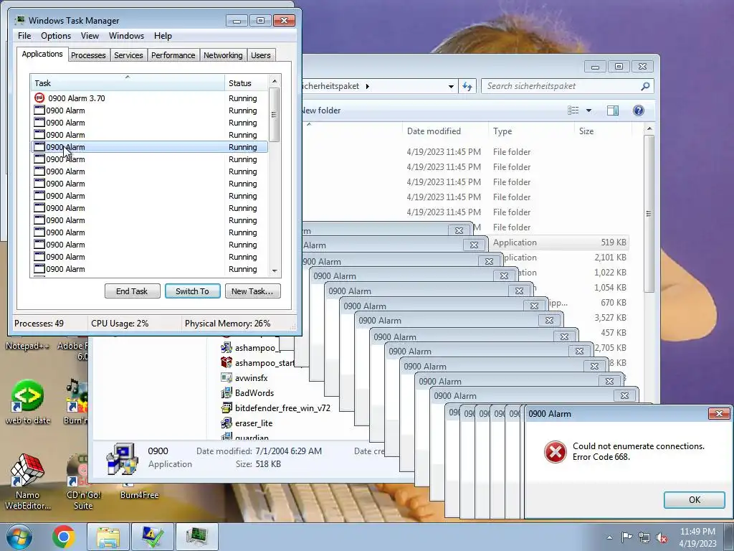The image size is (734, 551).
Task: Click the Processes: 49 status bar entry
Action: [x=39, y=324]
